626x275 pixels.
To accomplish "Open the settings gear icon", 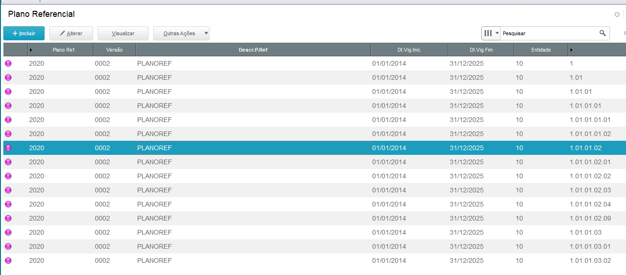I will pyautogui.click(x=617, y=15).
